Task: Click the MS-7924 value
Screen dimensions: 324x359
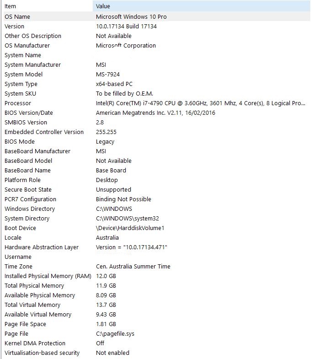Action: [108, 75]
